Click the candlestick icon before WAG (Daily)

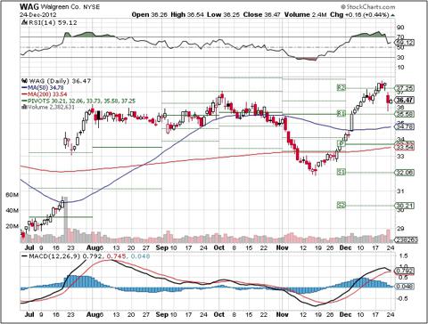[24, 81]
